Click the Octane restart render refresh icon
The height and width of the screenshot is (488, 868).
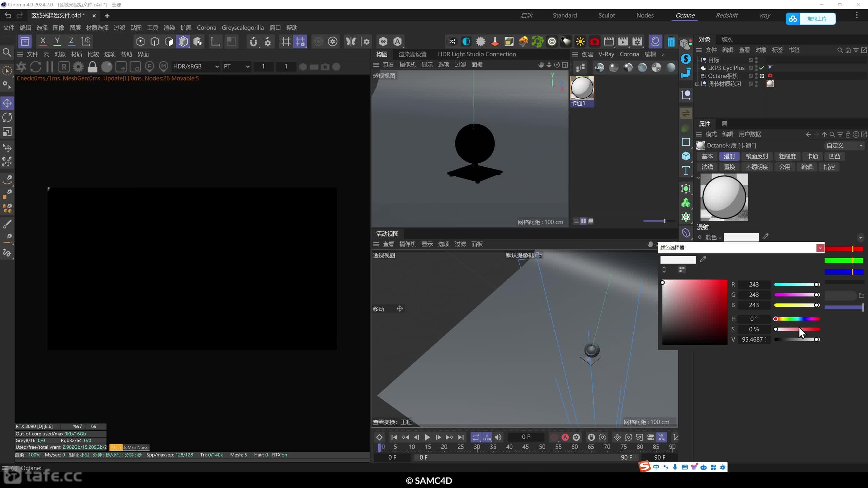(x=36, y=67)
